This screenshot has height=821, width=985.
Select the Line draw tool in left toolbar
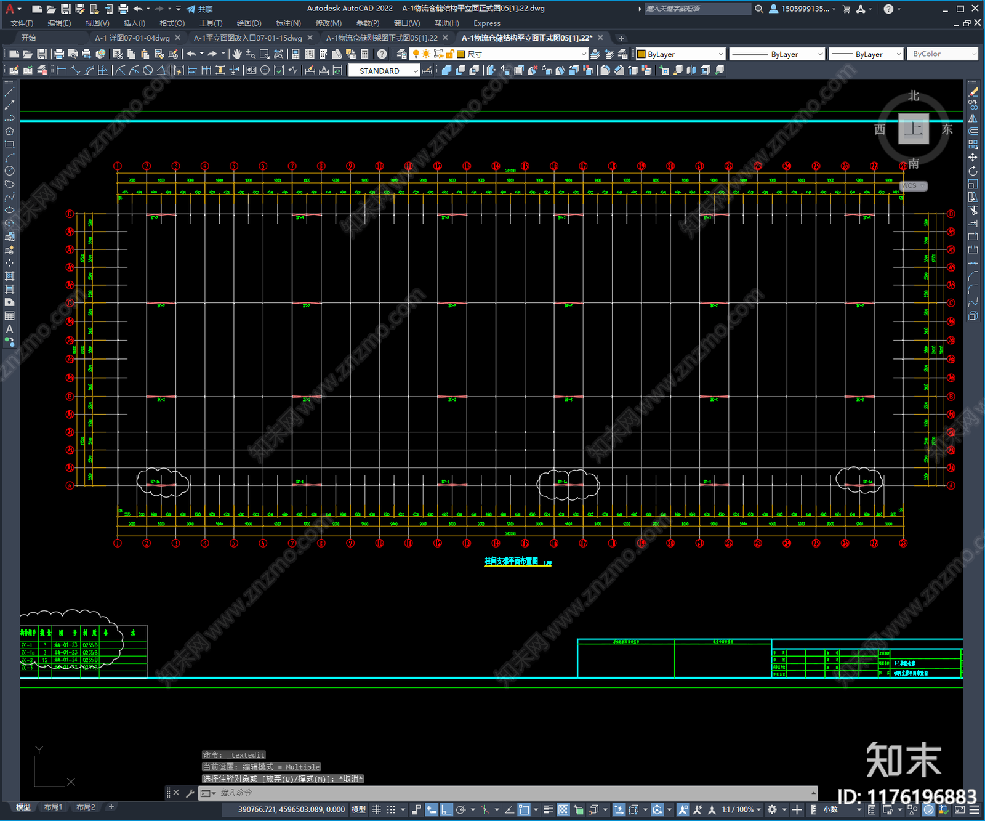(9, 91)
